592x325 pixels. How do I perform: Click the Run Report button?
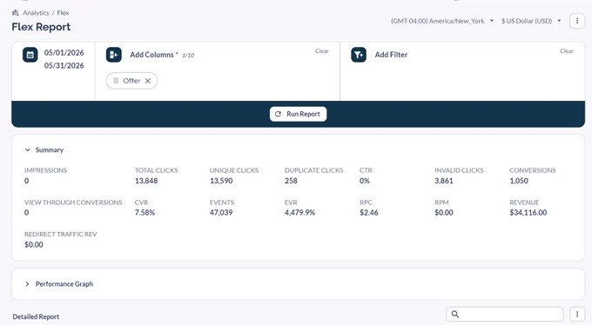click(298, 114)
